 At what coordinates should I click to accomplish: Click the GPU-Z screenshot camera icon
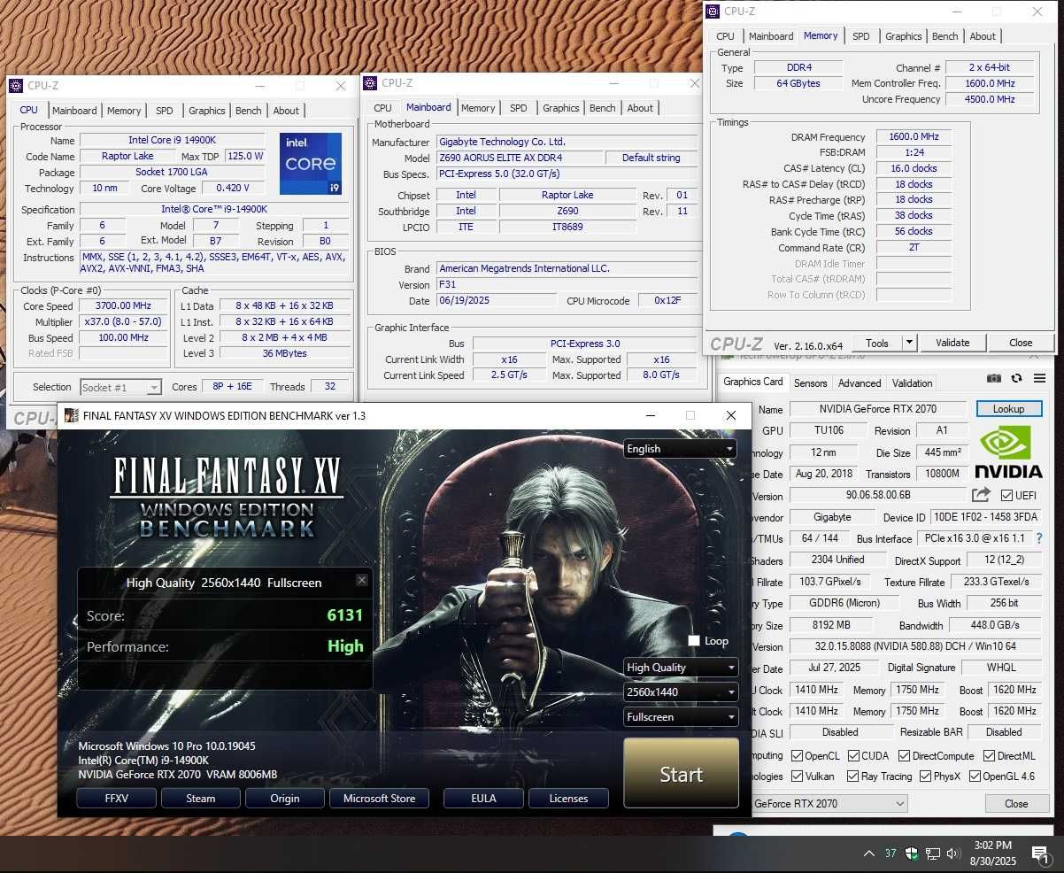(994, 378)
